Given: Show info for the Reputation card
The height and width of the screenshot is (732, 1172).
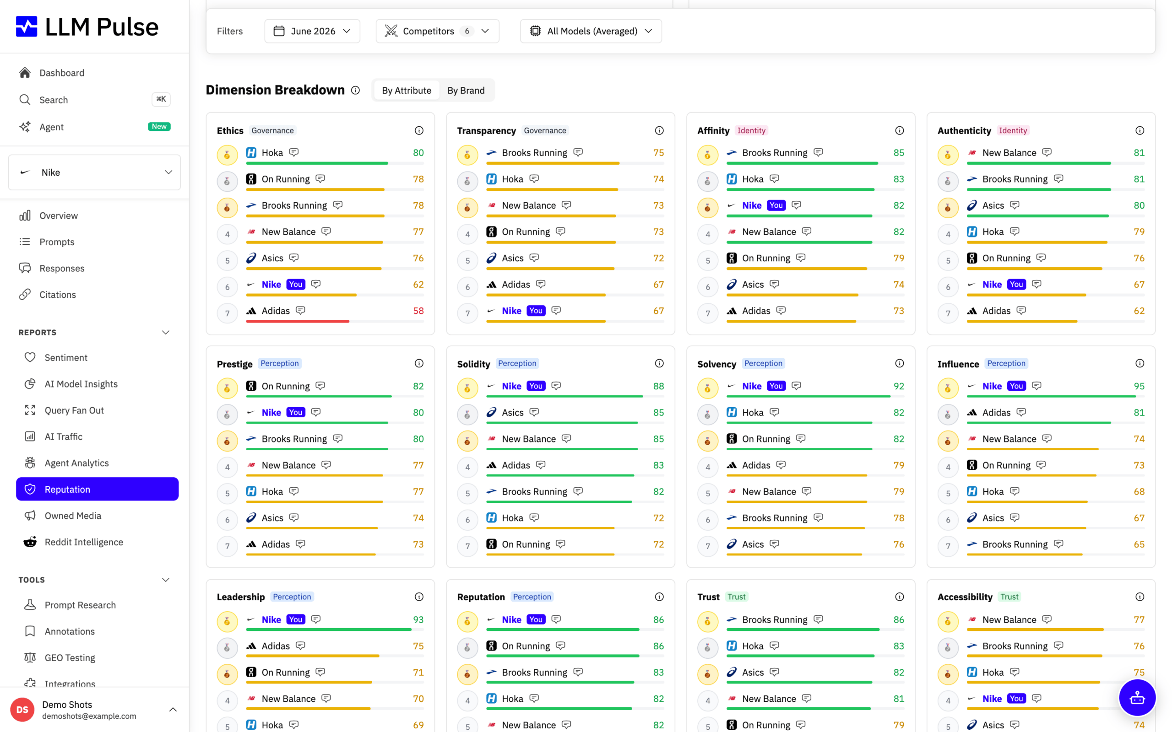Looking at the screenshot, I should click(659, 597).
